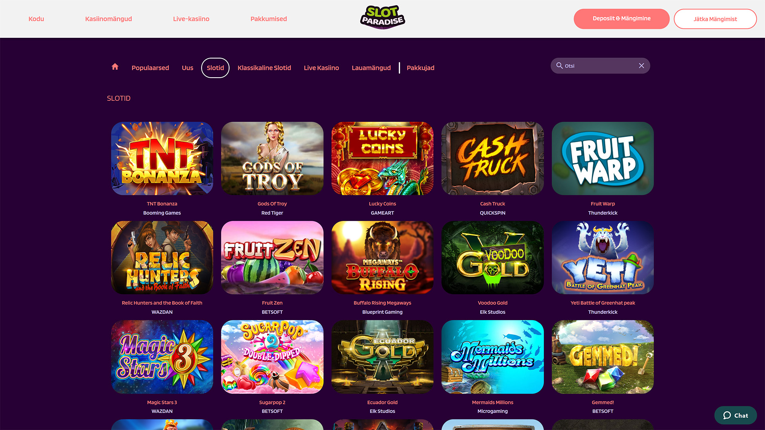The height and width of the screenshot is (430, 765).
Task: Open Kasiinomängud in top menu
Action: click(108, 19)
